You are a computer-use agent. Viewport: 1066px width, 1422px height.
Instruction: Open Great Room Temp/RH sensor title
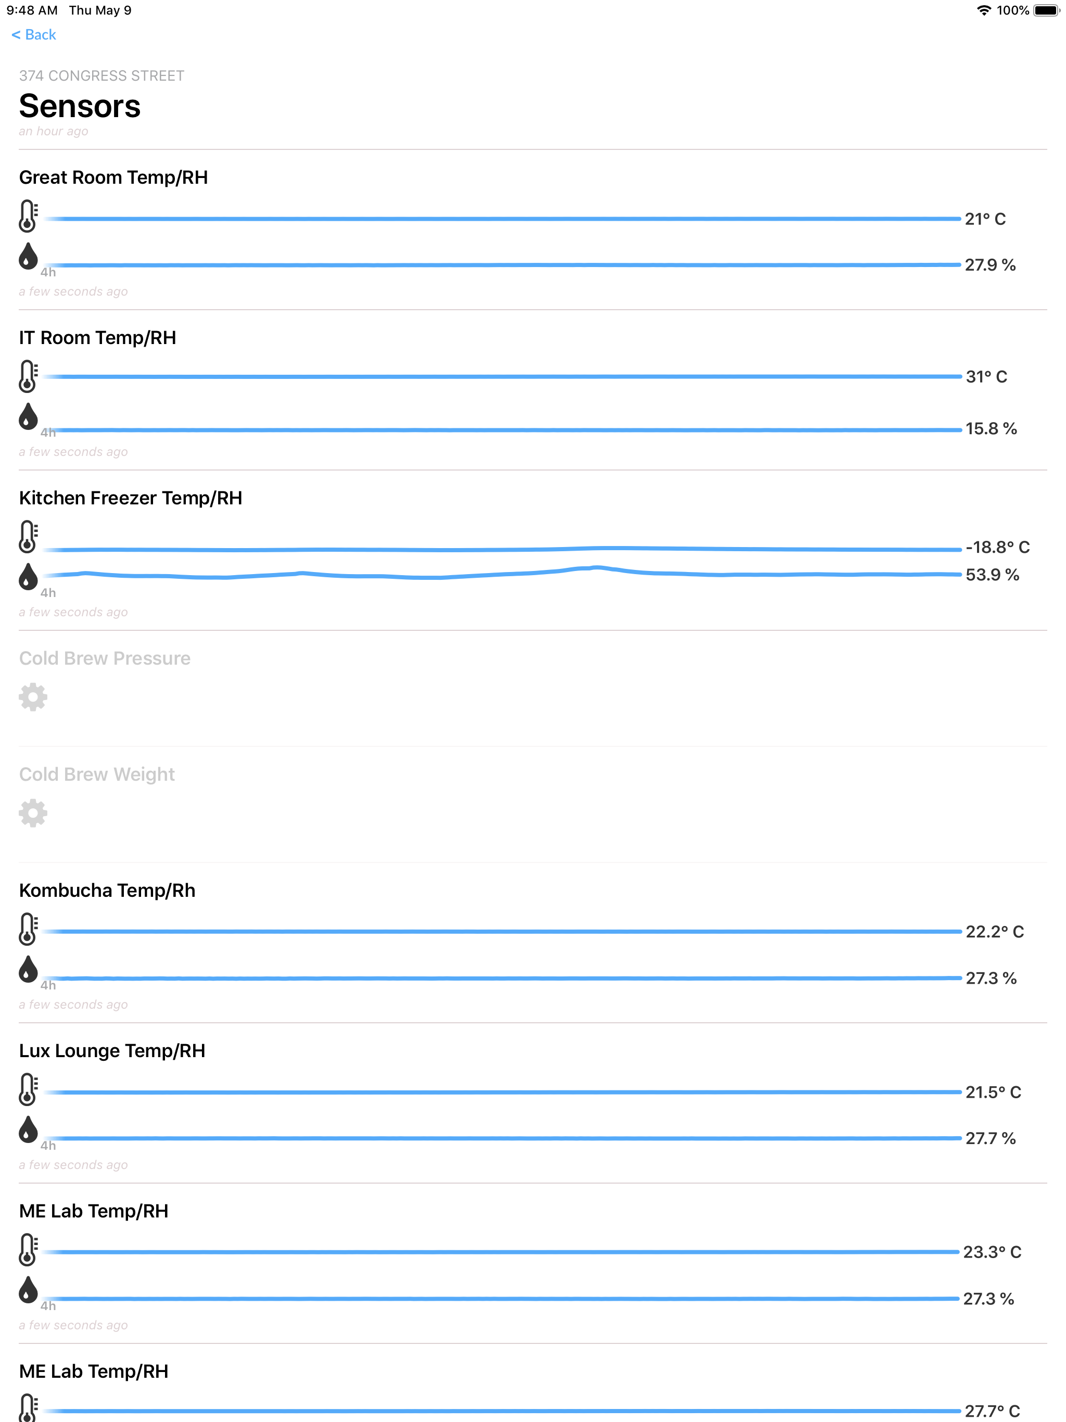pos(113,177)
